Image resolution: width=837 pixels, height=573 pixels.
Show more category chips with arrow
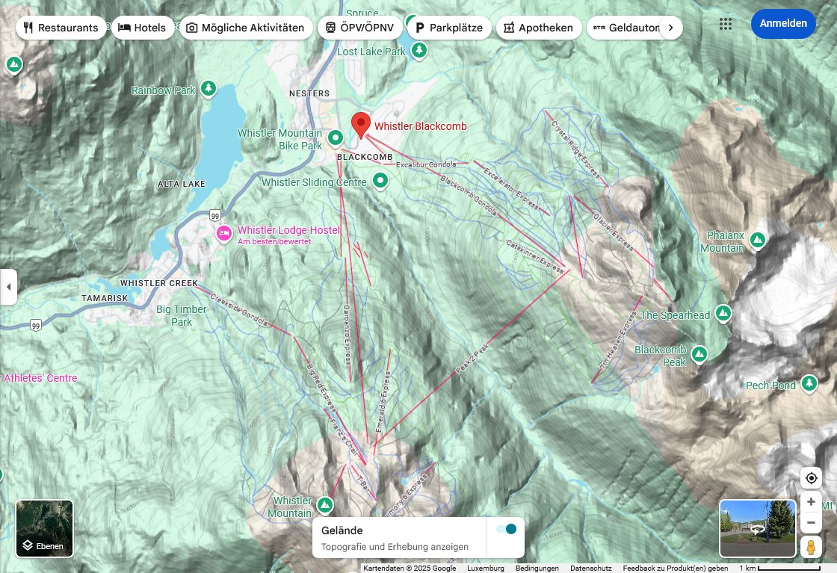coord(671,28)
